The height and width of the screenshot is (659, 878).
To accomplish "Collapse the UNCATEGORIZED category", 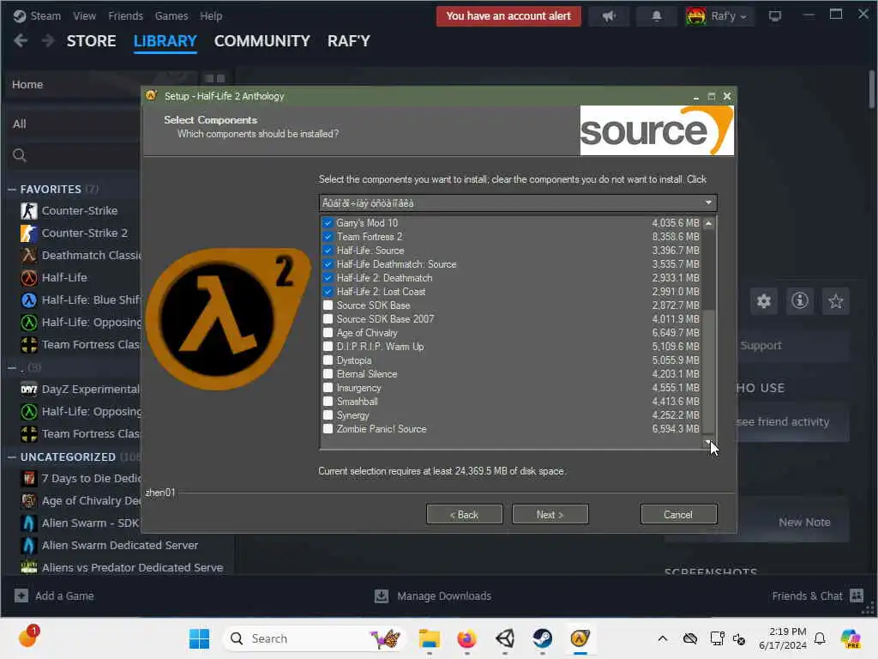I will 12,457.
